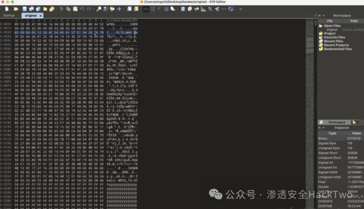Image resolution: width=364 pixels, height=209 pixels.
Task: Open the Inspector panel dropdown arrow
Action: tap(323, 128)
